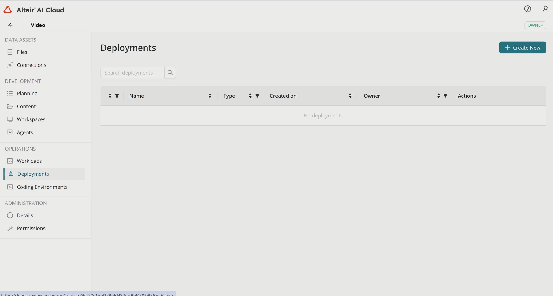Viewport: 553px width, 296px height.
Task: Click the search magnifier icon
Action: click(x=170, y=73)
